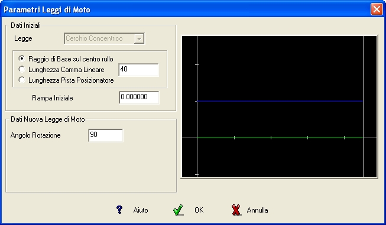Viewport: 386px width, 225px height.
Task: Select Raggio di Base sul centro rullo
Action: click(22, 59)
